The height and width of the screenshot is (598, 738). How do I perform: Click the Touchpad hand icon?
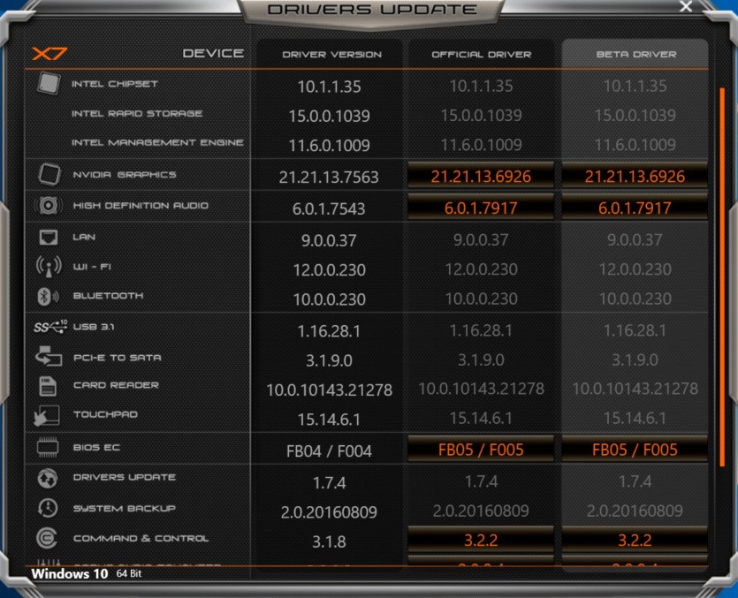click(47, 416)
